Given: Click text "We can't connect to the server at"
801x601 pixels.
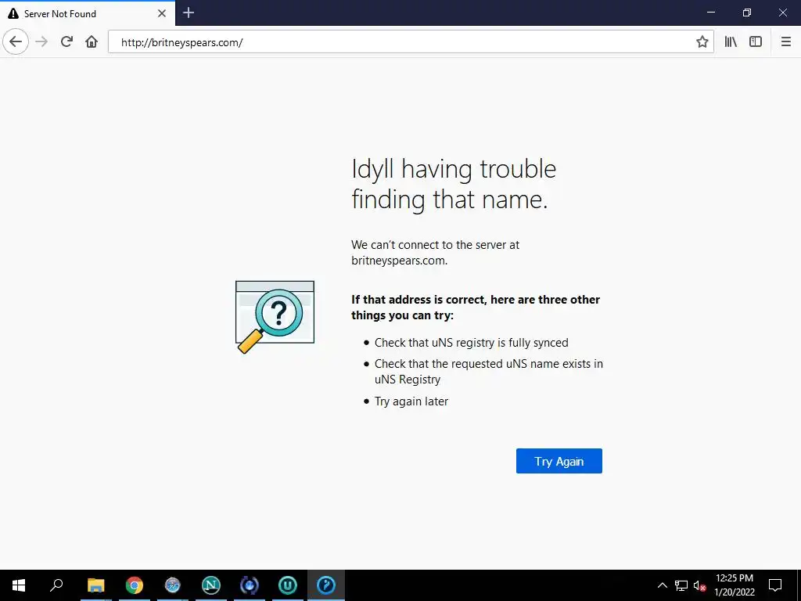Looking at the screenshot, I should 435,245.
